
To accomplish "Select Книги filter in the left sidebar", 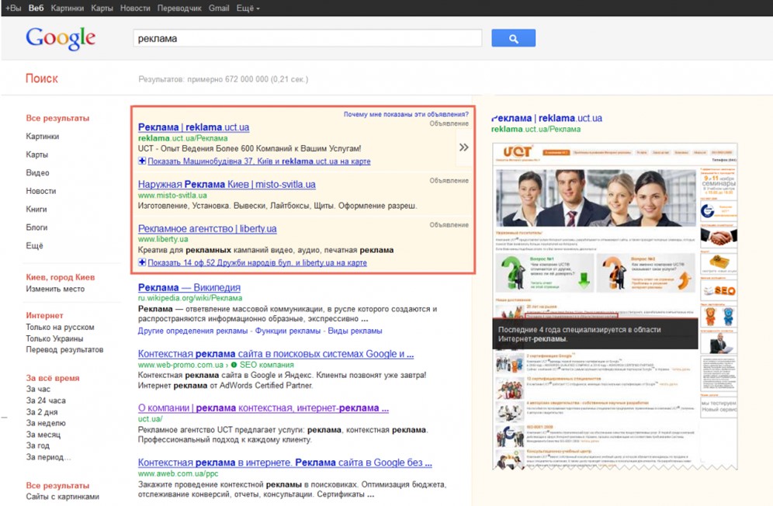I will [x=36, y=209].
